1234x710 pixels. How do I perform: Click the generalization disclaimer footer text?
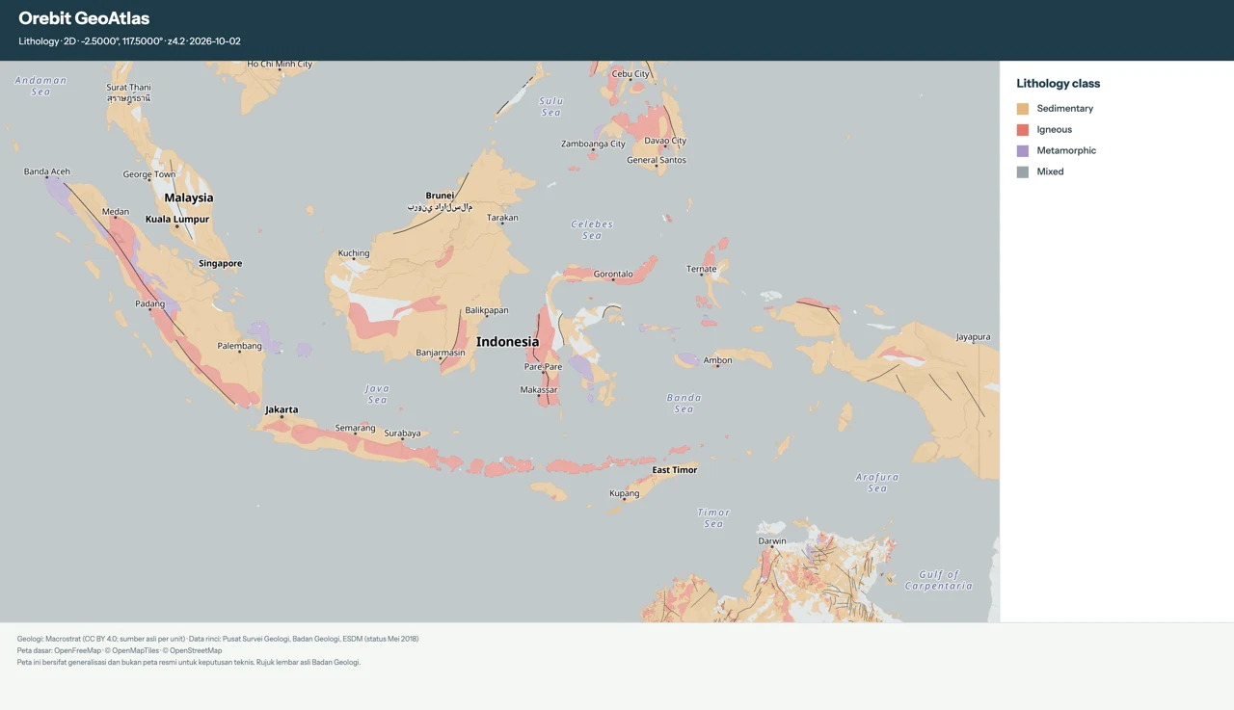(x=189, y=662)
